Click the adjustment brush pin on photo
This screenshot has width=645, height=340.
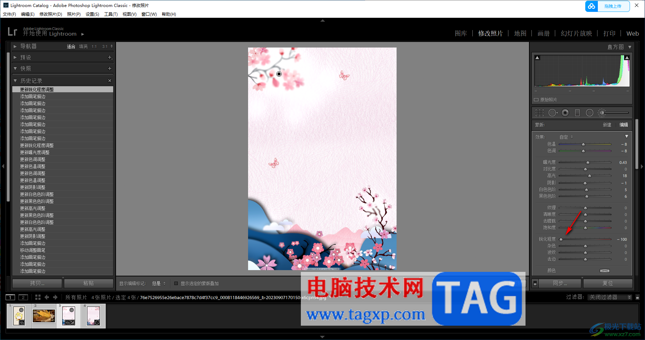coord(279,74)
